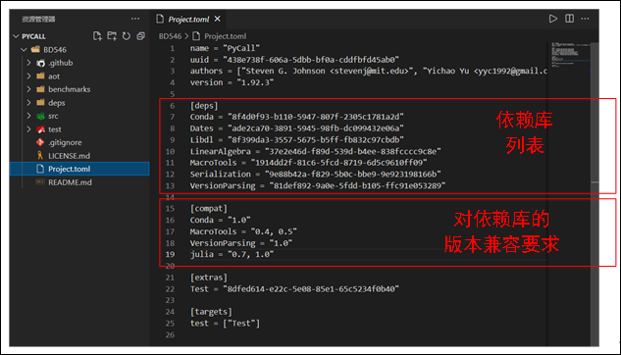Click the julia = "0.7, 1.0" line
The image size is (621, 355).
pos(232,254)
